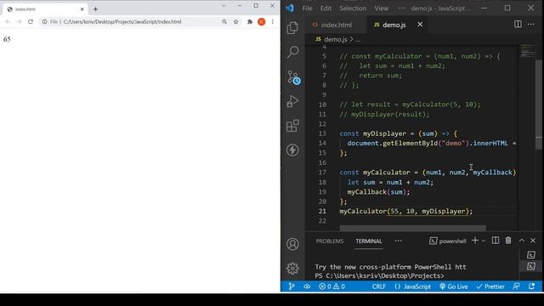The height and width of the screenshot is (306, 544).
Task: Click the feedback icon in status bar
Action: (x=516, y=286)
